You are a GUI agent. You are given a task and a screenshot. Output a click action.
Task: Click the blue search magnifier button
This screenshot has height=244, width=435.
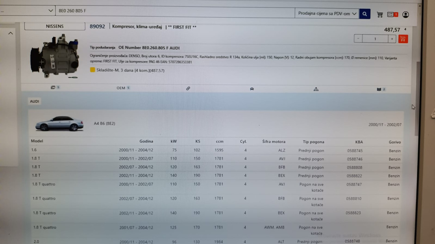pos(365,14)
